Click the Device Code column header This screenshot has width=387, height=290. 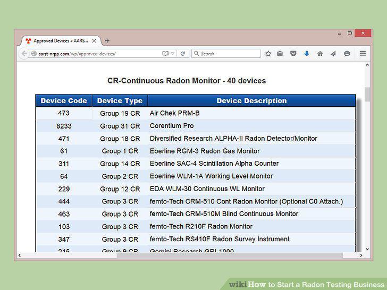coord(64,100)
